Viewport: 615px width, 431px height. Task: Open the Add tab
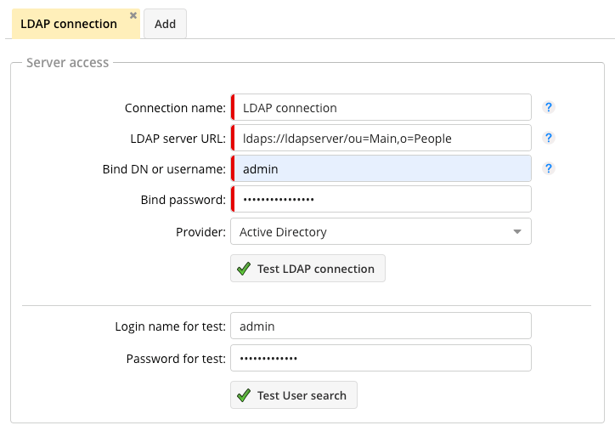pyautogui.click(x=165, y=24)
